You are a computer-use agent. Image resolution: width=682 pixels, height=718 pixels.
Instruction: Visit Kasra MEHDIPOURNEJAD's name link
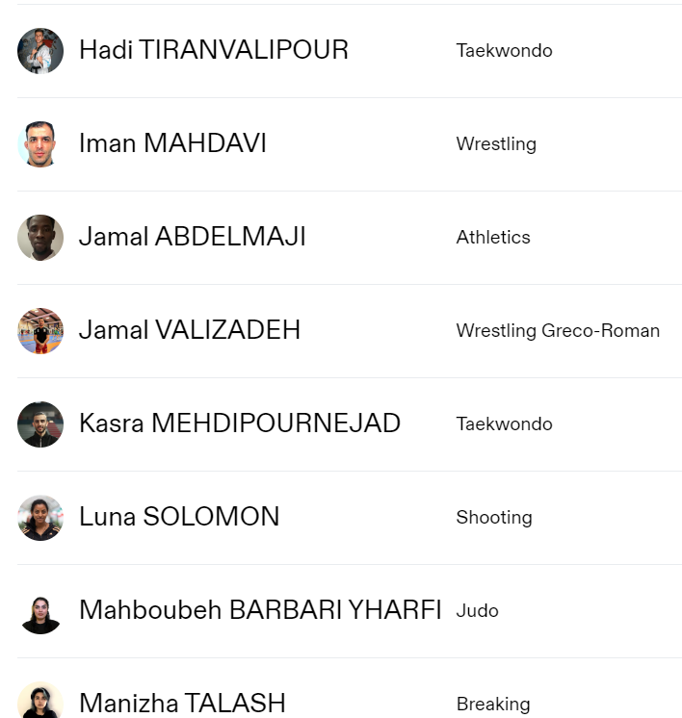tap(239, 423)
